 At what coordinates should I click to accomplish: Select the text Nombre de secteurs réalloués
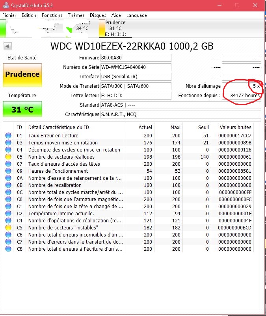(x=61, y=157)
